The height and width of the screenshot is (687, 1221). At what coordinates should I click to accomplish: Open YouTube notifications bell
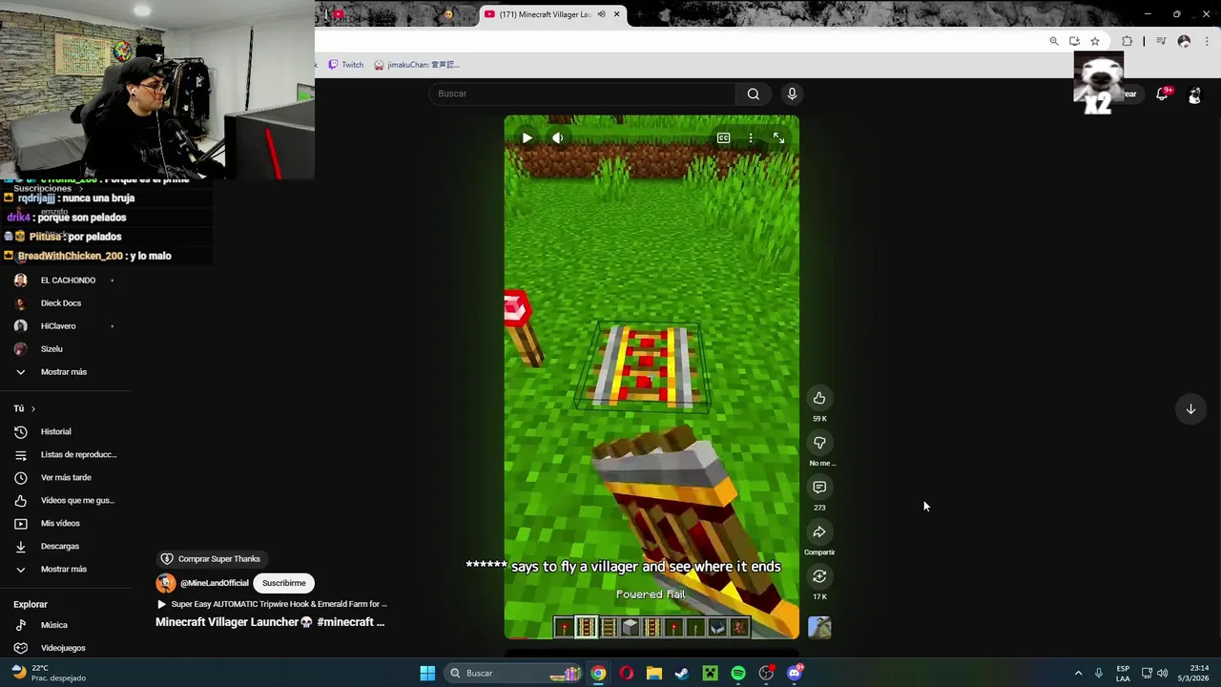[x=1162, y=94]
